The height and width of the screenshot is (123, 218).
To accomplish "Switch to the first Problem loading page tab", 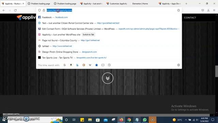I will tap(39, 4).
